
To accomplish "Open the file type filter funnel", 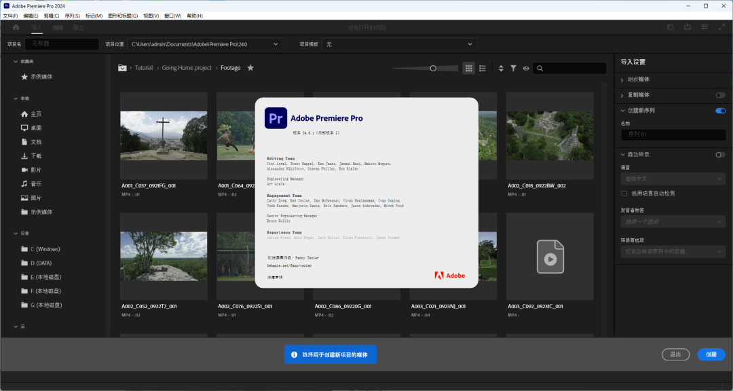I will [x=513, y=69].
